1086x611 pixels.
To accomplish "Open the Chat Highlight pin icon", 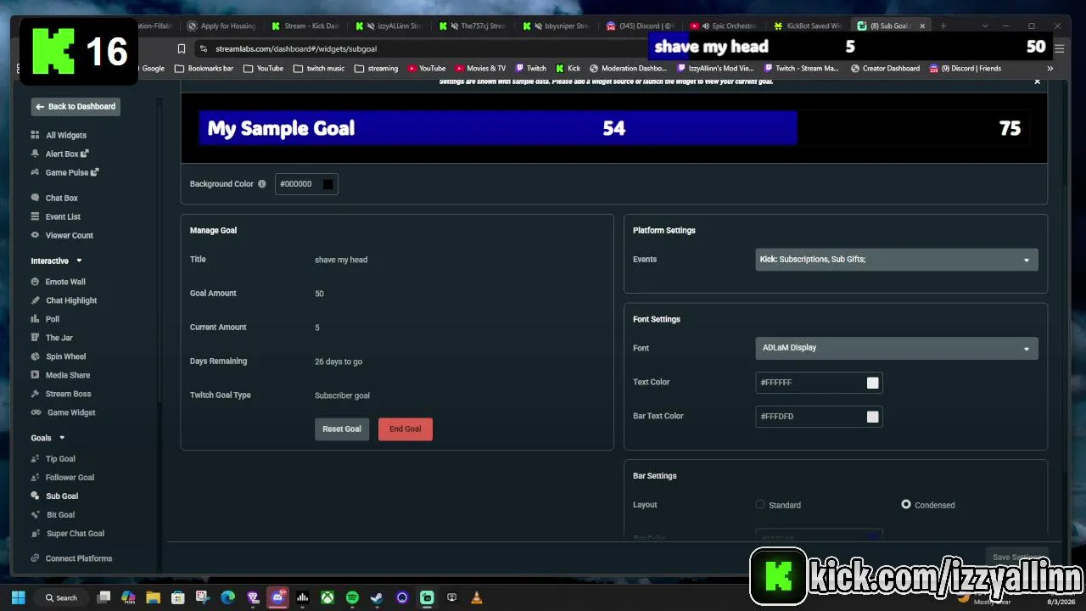I will click(35, 300).
